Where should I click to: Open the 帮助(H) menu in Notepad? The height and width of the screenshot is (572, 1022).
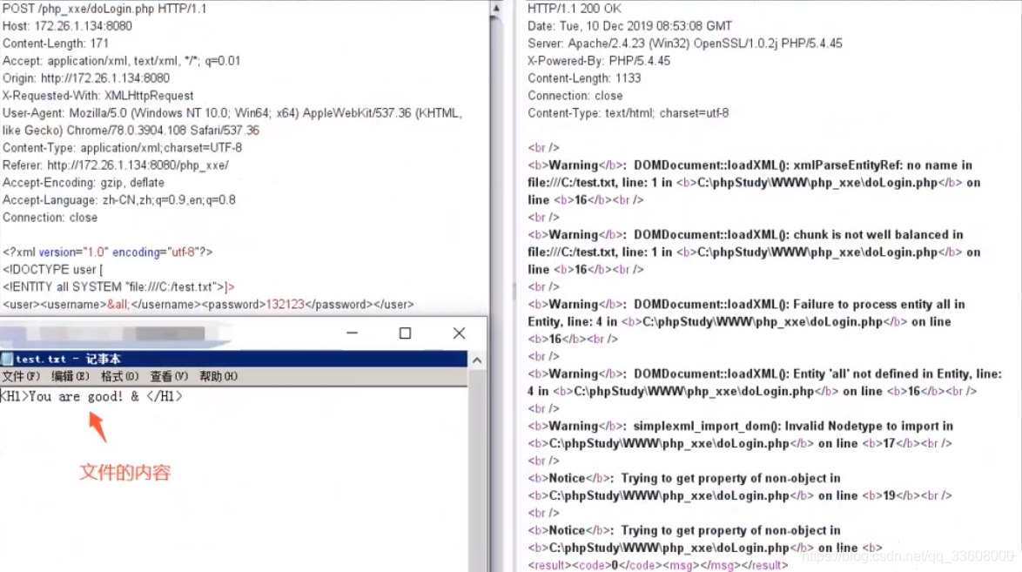219,376
